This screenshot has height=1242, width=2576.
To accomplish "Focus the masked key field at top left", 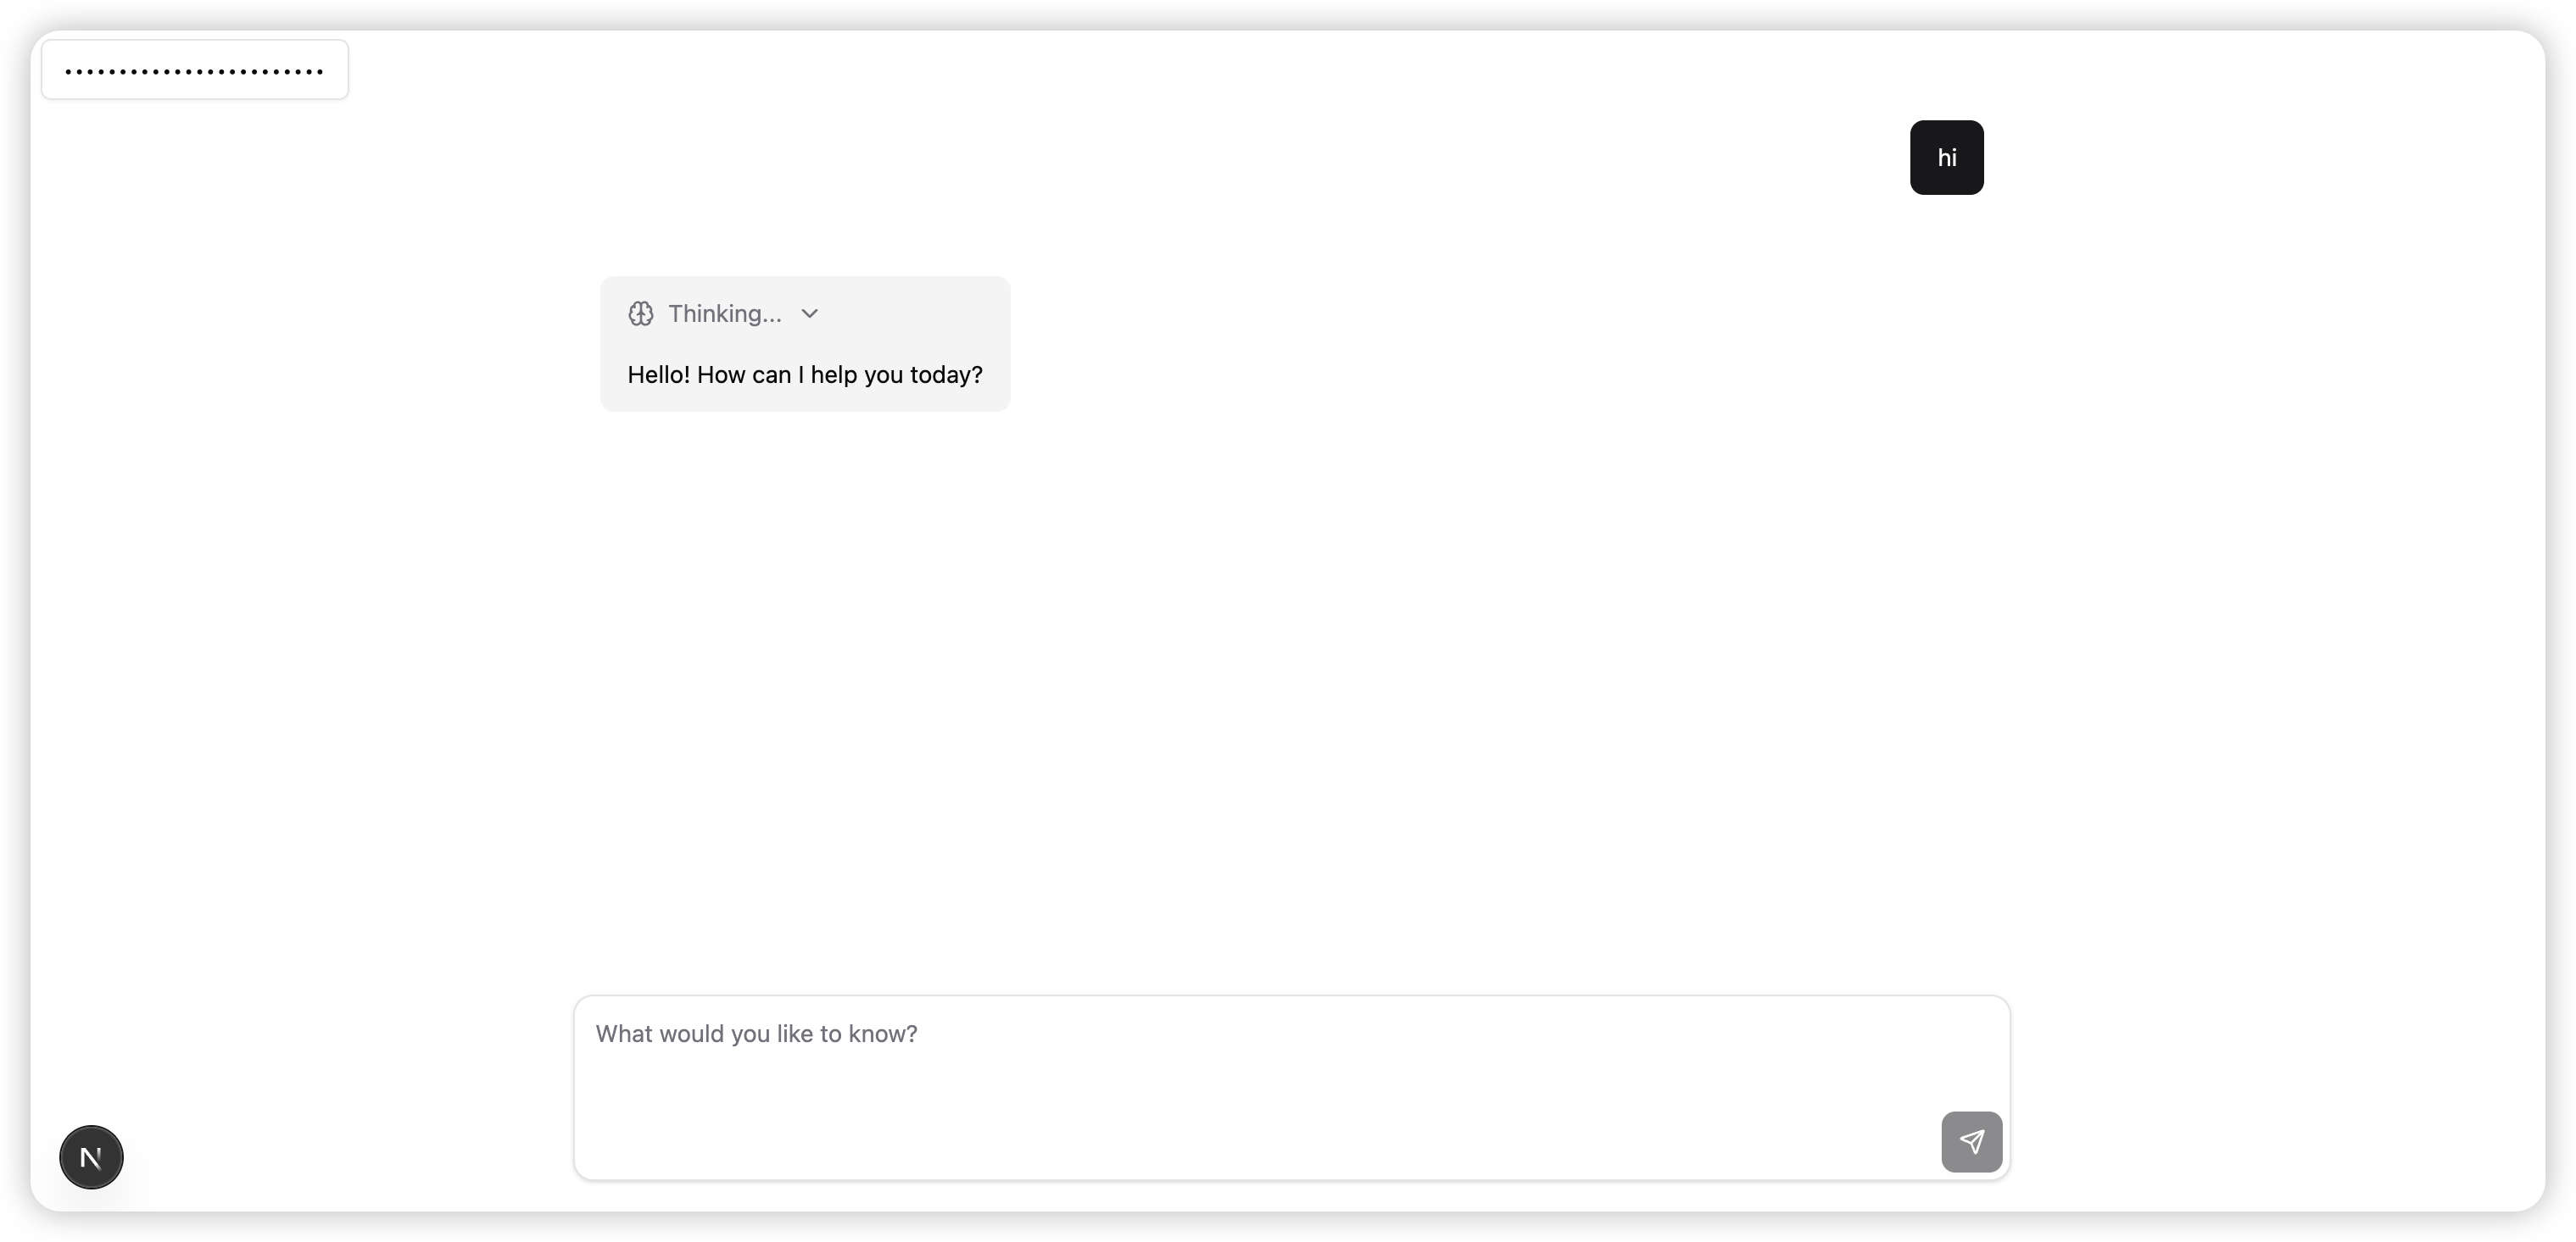I will [195, 70].
